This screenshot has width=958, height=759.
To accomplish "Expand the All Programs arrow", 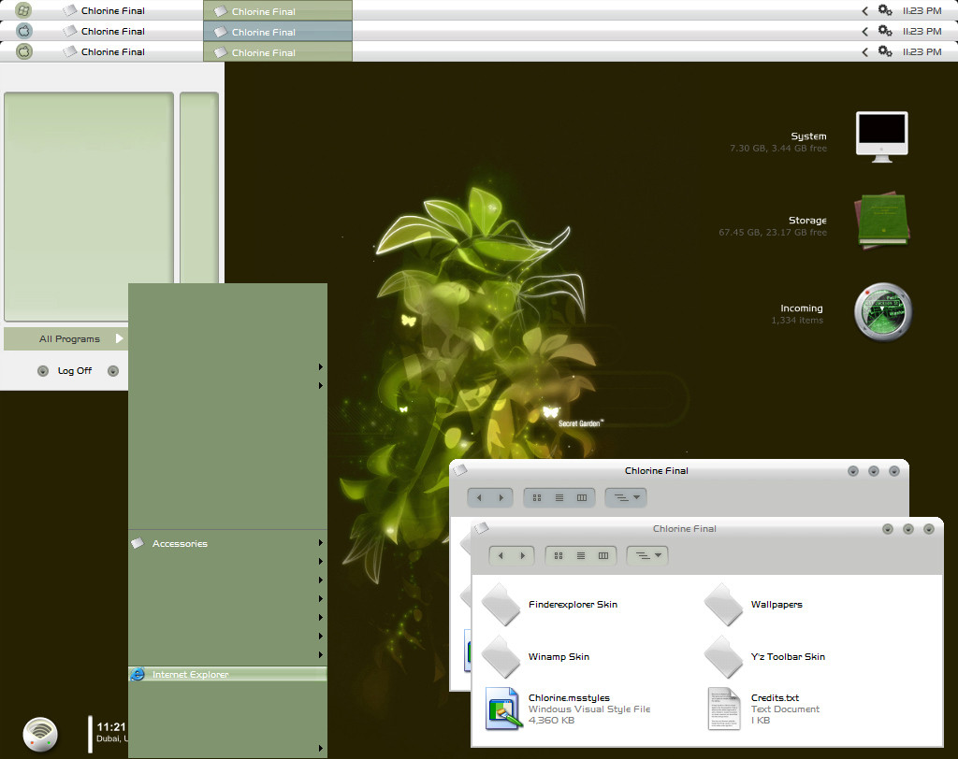I will tap(120, 338).
